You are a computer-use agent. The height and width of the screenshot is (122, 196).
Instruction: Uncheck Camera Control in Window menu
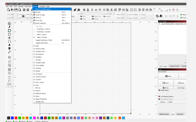(x=34, y=77)
